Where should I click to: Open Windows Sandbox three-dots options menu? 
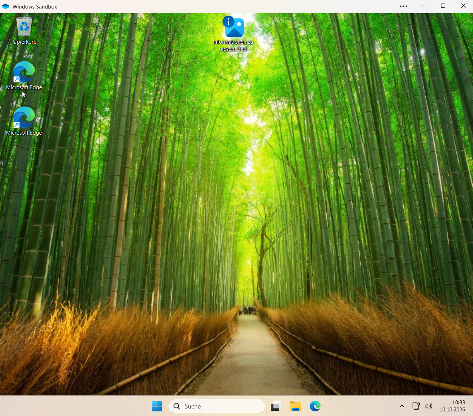403,6
